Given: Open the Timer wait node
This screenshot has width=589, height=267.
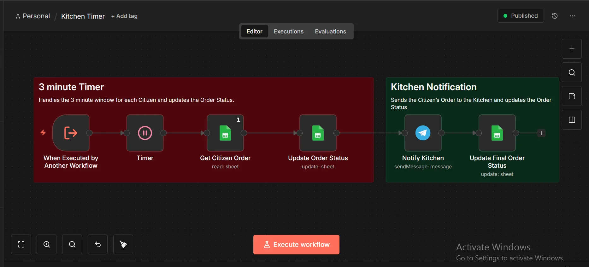Looking at the screenshot, I should (145, 133).
